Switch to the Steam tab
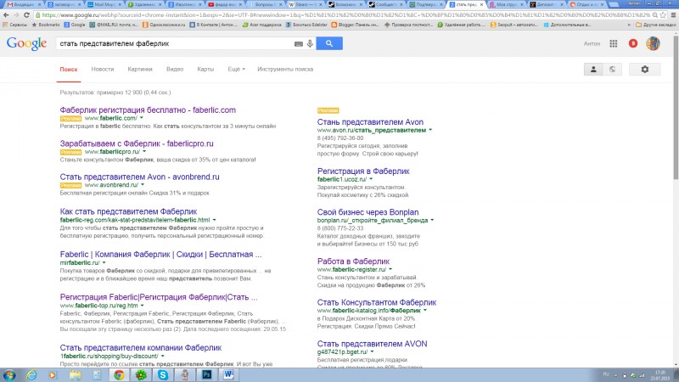The width and height of the screenshot is (679, 382). [305, 4]
